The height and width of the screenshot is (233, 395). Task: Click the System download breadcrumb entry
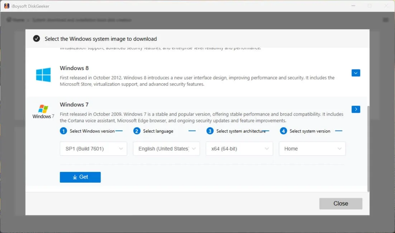(x=82, y=20)
